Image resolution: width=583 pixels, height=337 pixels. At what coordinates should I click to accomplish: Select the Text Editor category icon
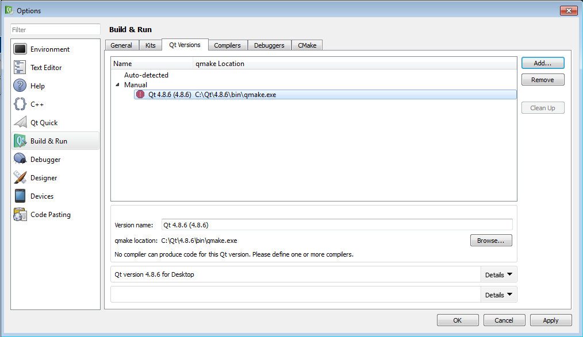(20, 68)
